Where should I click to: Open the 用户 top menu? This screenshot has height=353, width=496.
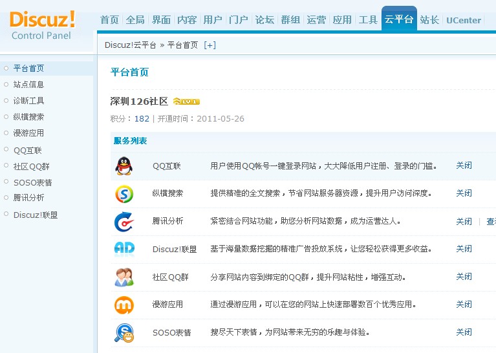click(213, 20)
